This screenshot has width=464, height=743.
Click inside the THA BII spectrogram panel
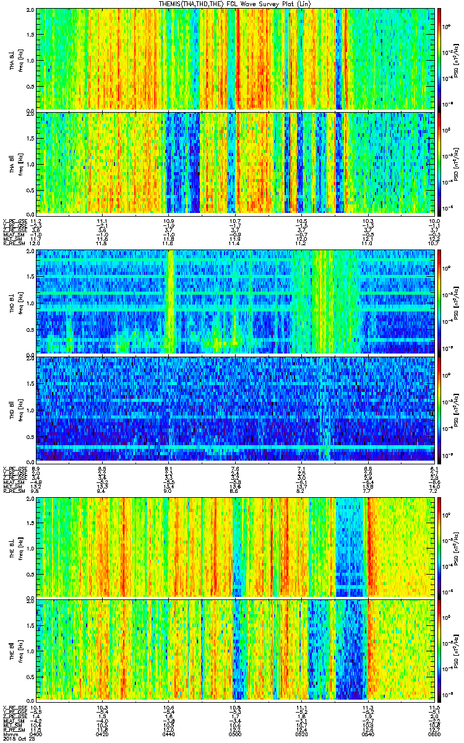click(x=235, y=163)
